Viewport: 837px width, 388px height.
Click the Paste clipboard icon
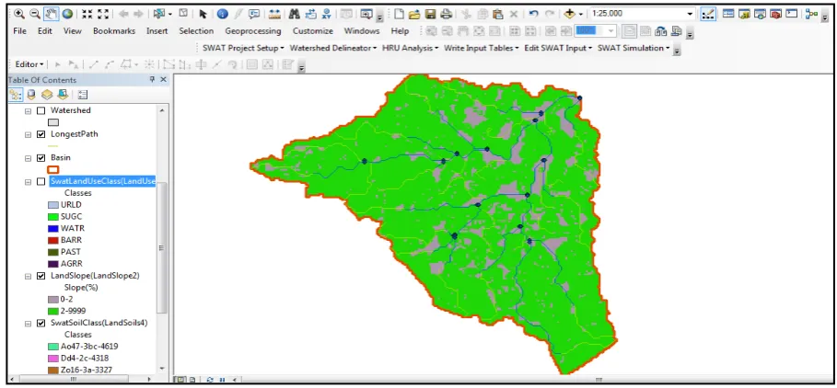pos(497,14)
